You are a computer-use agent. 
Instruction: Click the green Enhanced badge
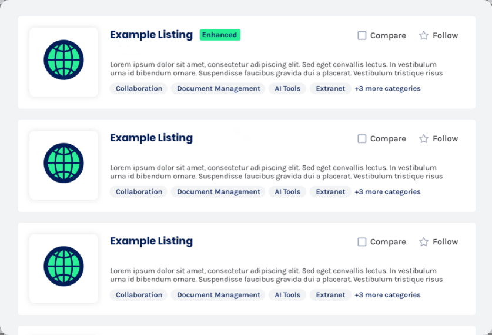click(220, 35)
